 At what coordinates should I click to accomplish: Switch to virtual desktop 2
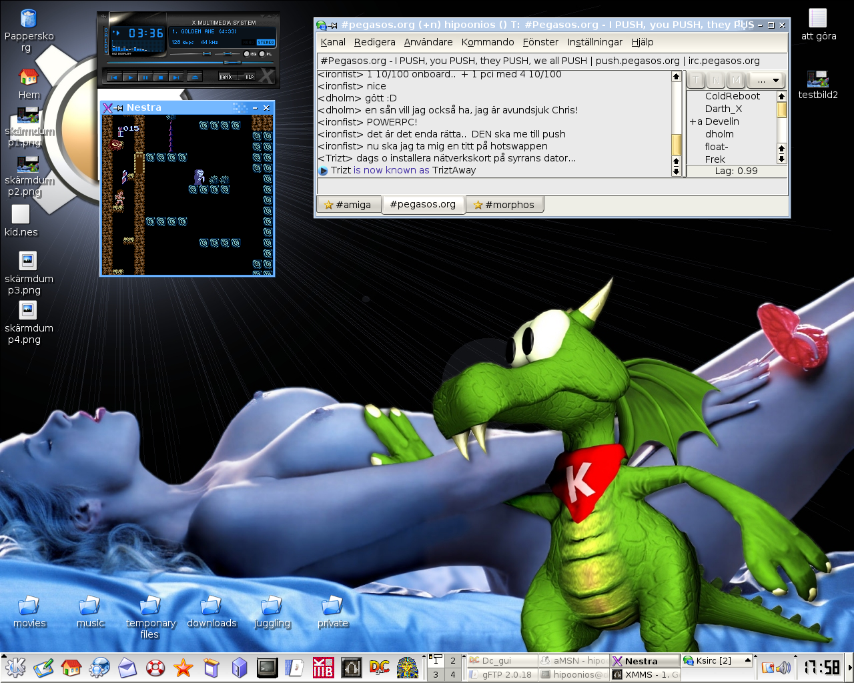coord(452,660)
